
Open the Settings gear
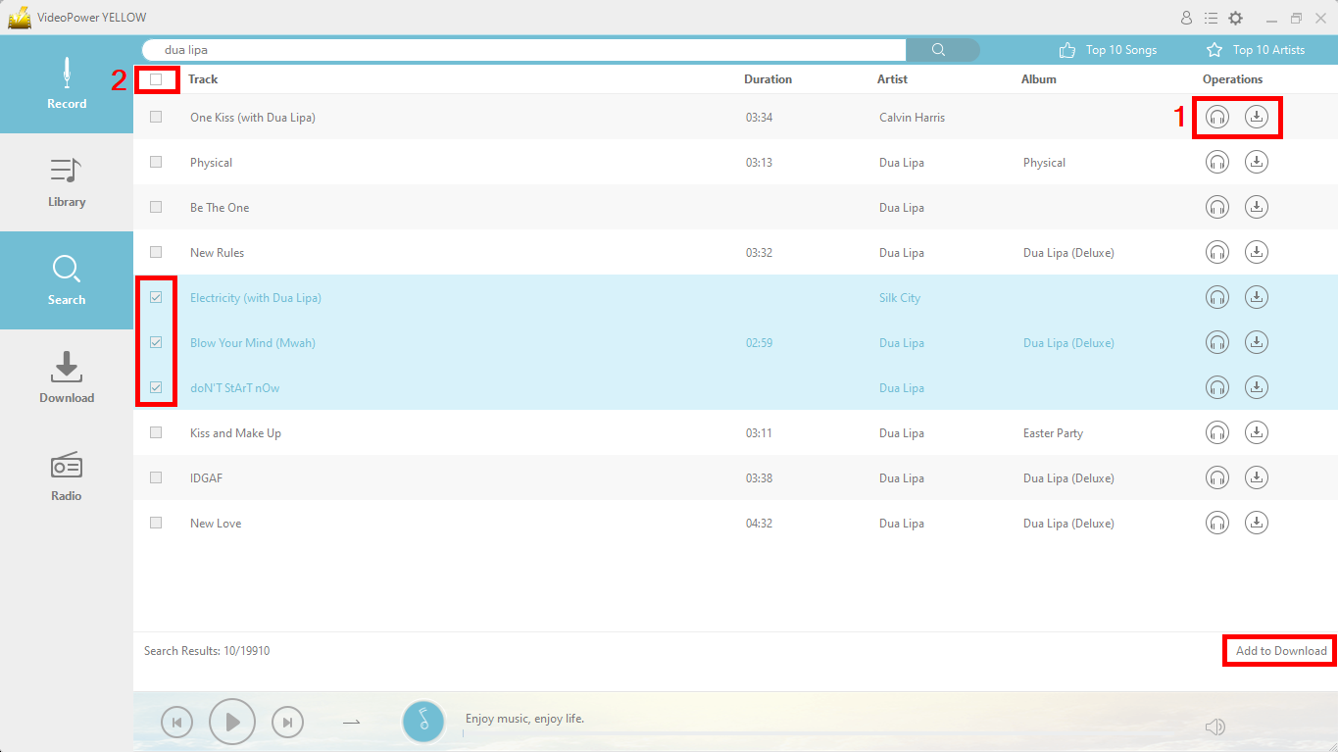[x=1236, y=17]
